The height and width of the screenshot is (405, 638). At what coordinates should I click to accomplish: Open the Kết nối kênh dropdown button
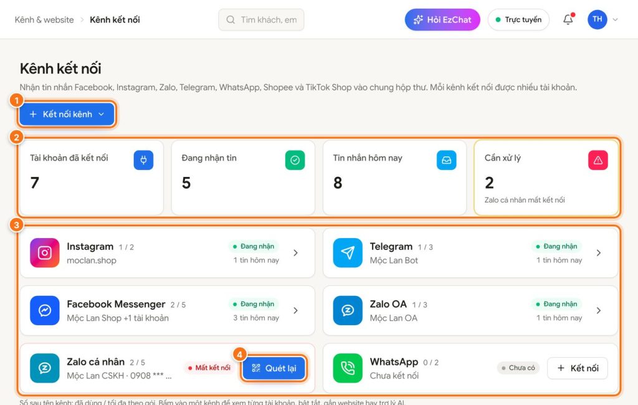click(67, 115)
